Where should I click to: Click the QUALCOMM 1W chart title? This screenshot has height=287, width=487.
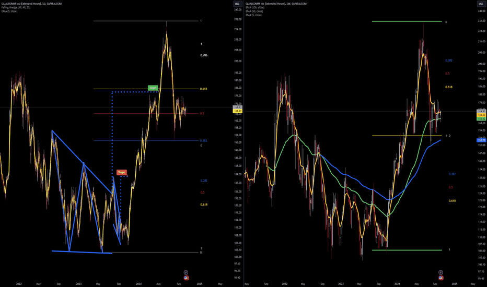click(276, 4)
